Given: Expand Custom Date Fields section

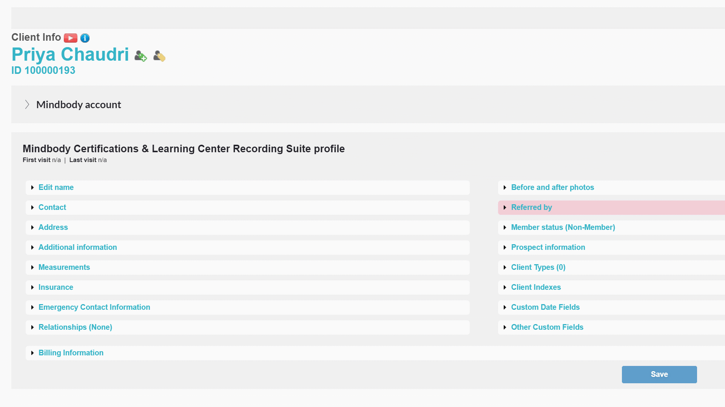Looking at the screenshot, I should pyautogui.click(x=612, y=308).
